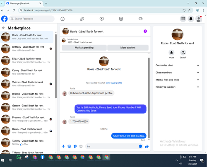Viewport: 207px width, 167px height.
Task: Open the Tammy conversation
Action: tap(27, 143)
